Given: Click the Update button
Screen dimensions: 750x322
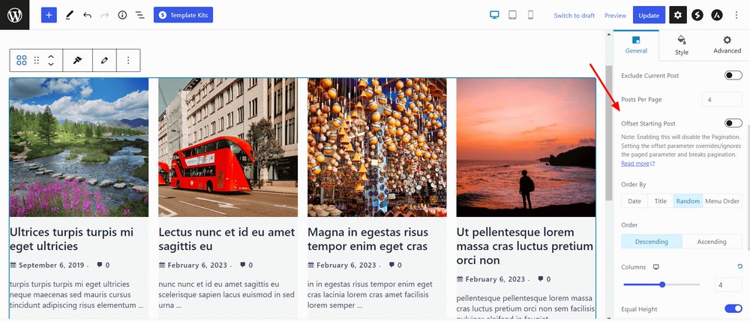Looking at the screenshot, I should (649, 15).
